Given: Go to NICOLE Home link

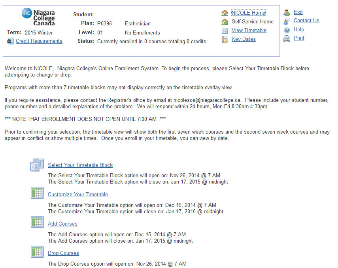Looking at the screenshot, I should [x=248, y=13].
